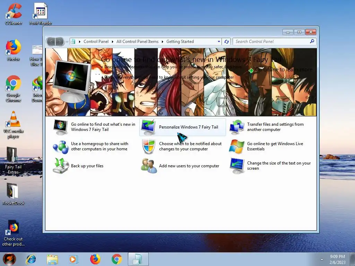Image resolution: width=355 pixels, height=266 pixels.
Task: Open the RocketDock desktop icon
Action: point(13,194)
